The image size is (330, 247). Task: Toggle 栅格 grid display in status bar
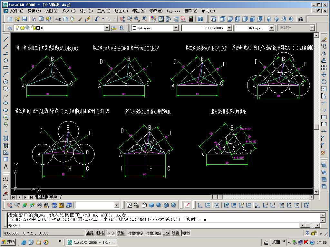click(x=100, y=233)
